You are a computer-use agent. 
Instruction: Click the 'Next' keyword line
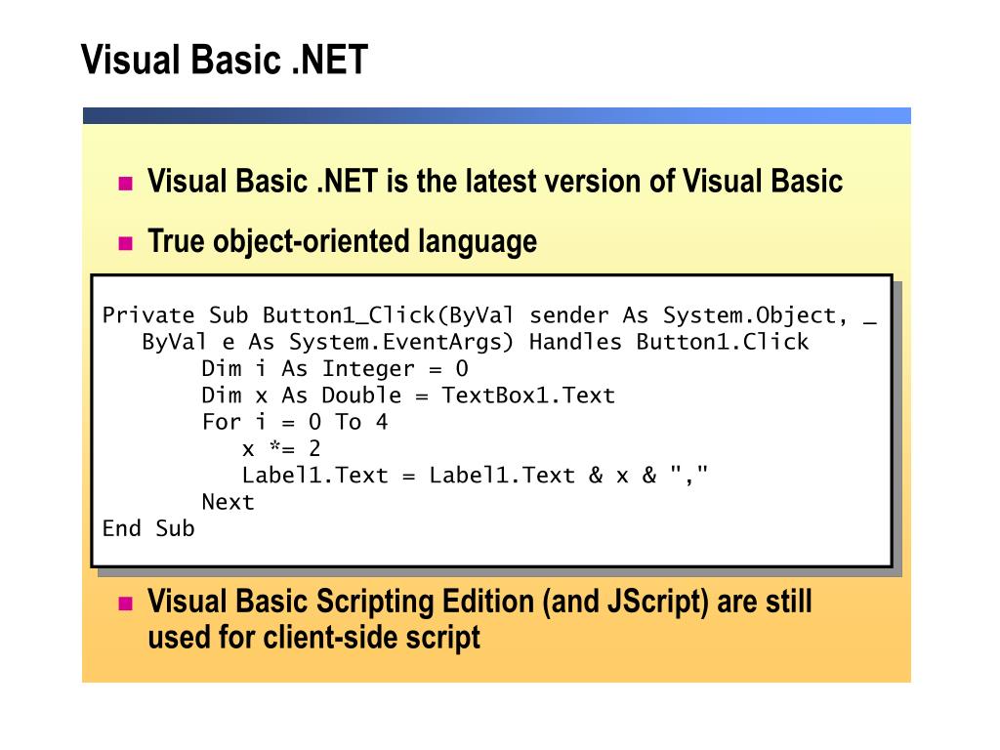point(228,503)
